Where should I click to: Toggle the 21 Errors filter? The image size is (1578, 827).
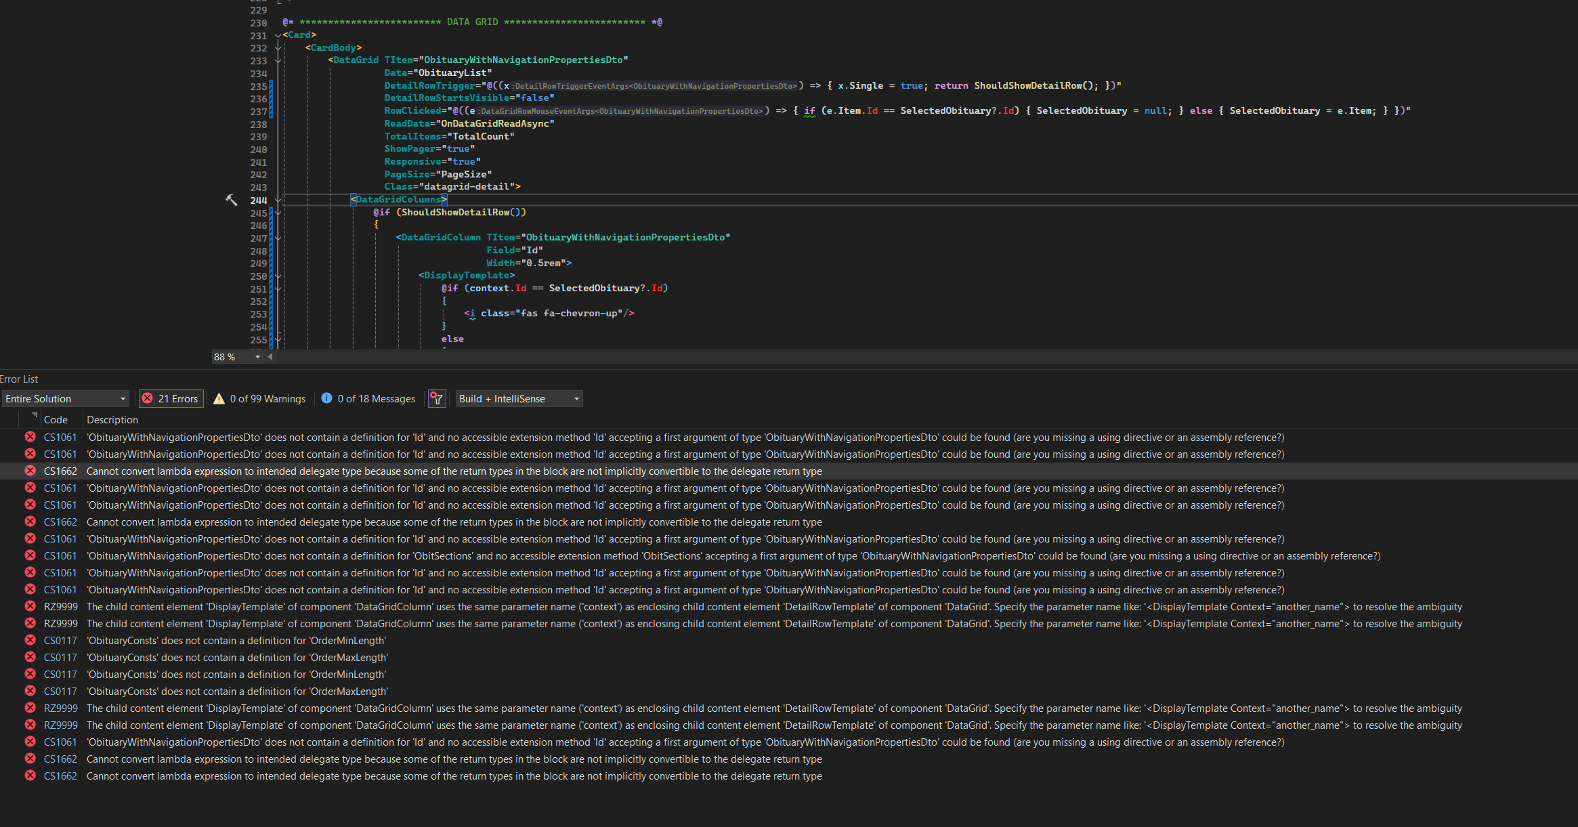click(171, 399)
